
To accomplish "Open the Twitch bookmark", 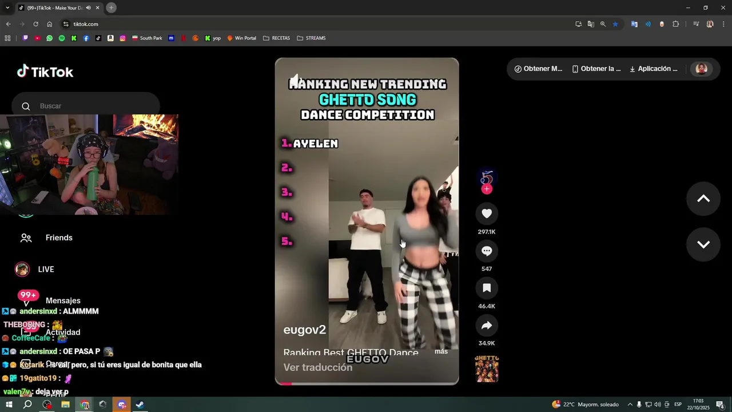I will click(25, 38).
